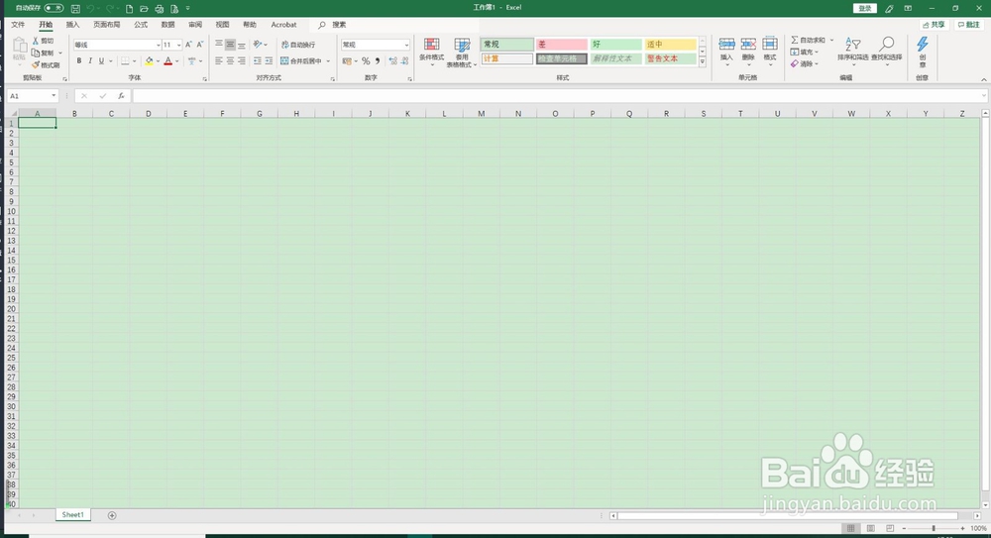Increase font size with the large A icon
The image size is (991, 538).
188,45
